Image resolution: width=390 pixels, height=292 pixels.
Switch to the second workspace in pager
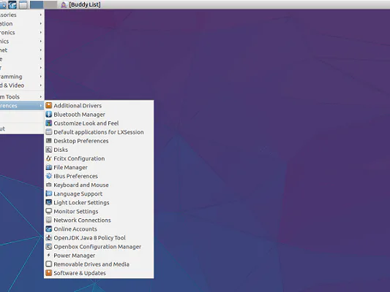[x=50, y=4]
